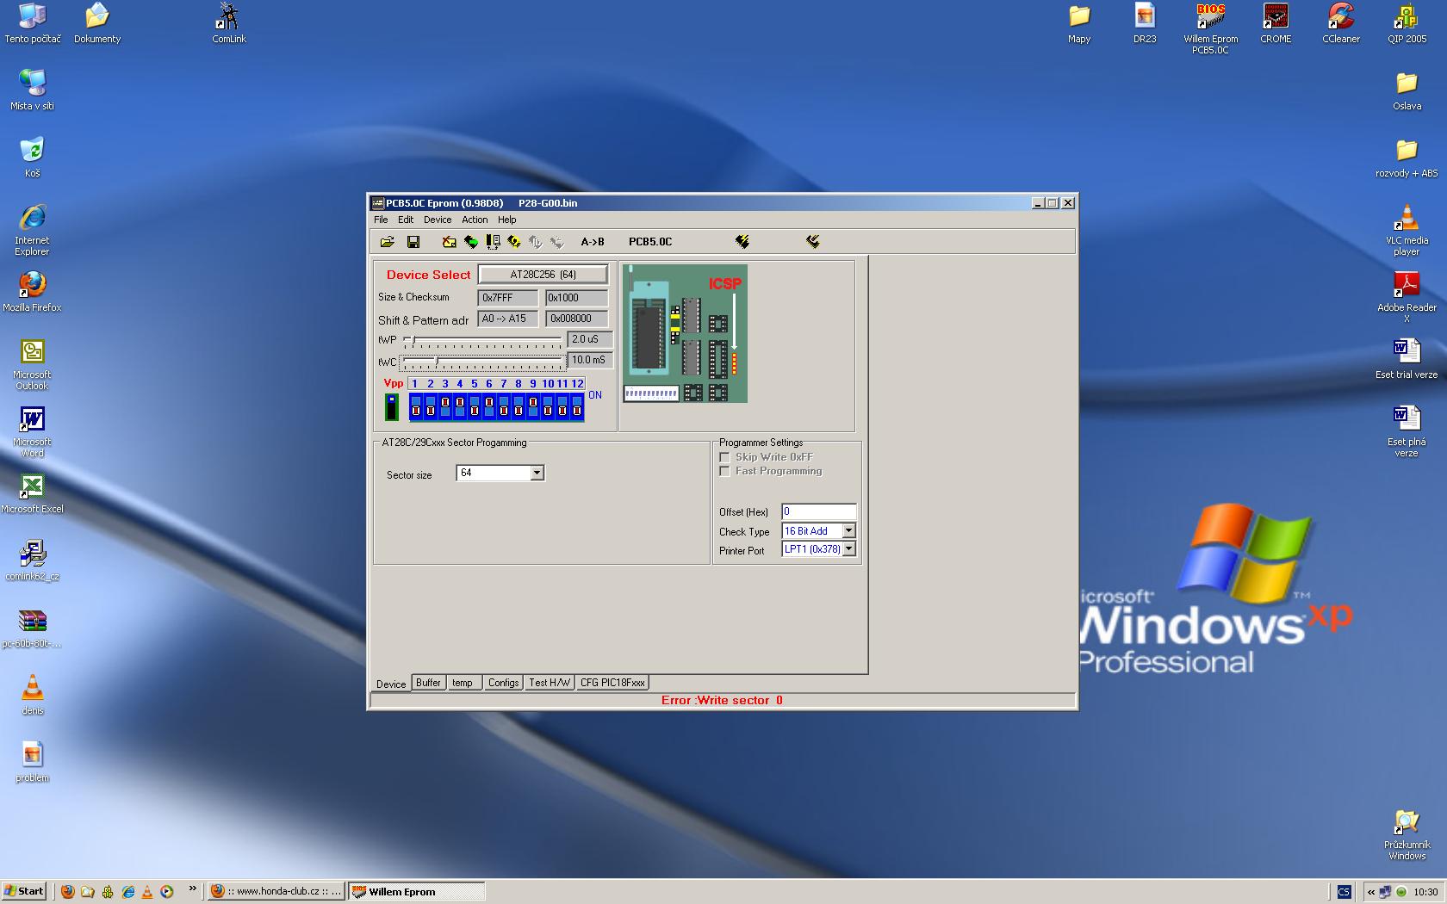The image size is (1447, 904).
Task: Click the yellow chip toolbar icon
Action: (514, 242)
